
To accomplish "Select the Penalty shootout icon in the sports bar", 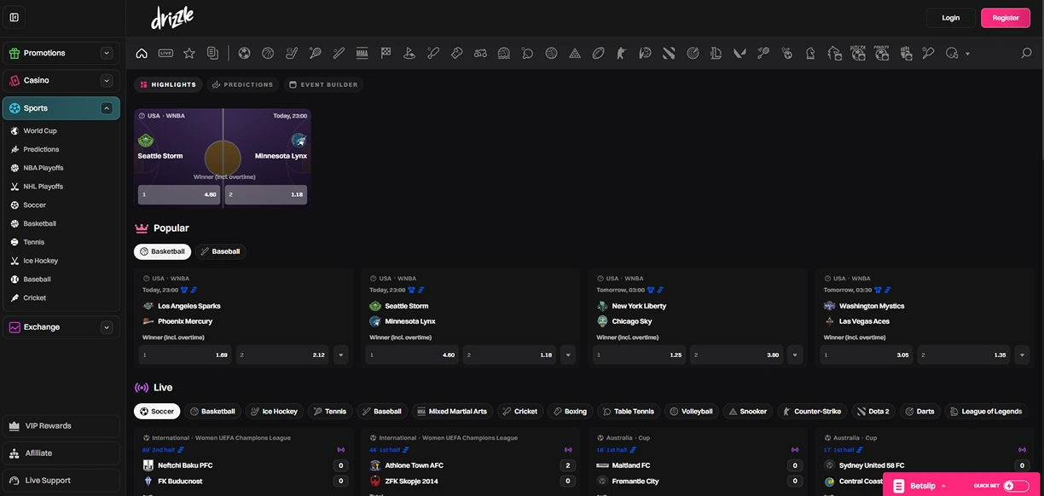I will (x=882, y=53).
